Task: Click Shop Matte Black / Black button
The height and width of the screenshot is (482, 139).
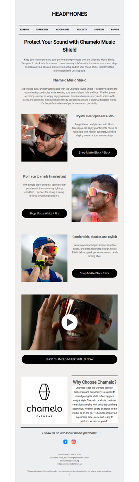Action: [x=95, y=153]
